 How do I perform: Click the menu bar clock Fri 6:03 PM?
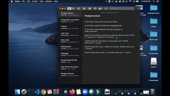point(146,1)
